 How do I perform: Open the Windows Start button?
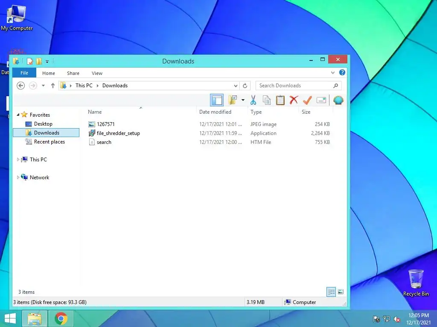pos(10,318)
